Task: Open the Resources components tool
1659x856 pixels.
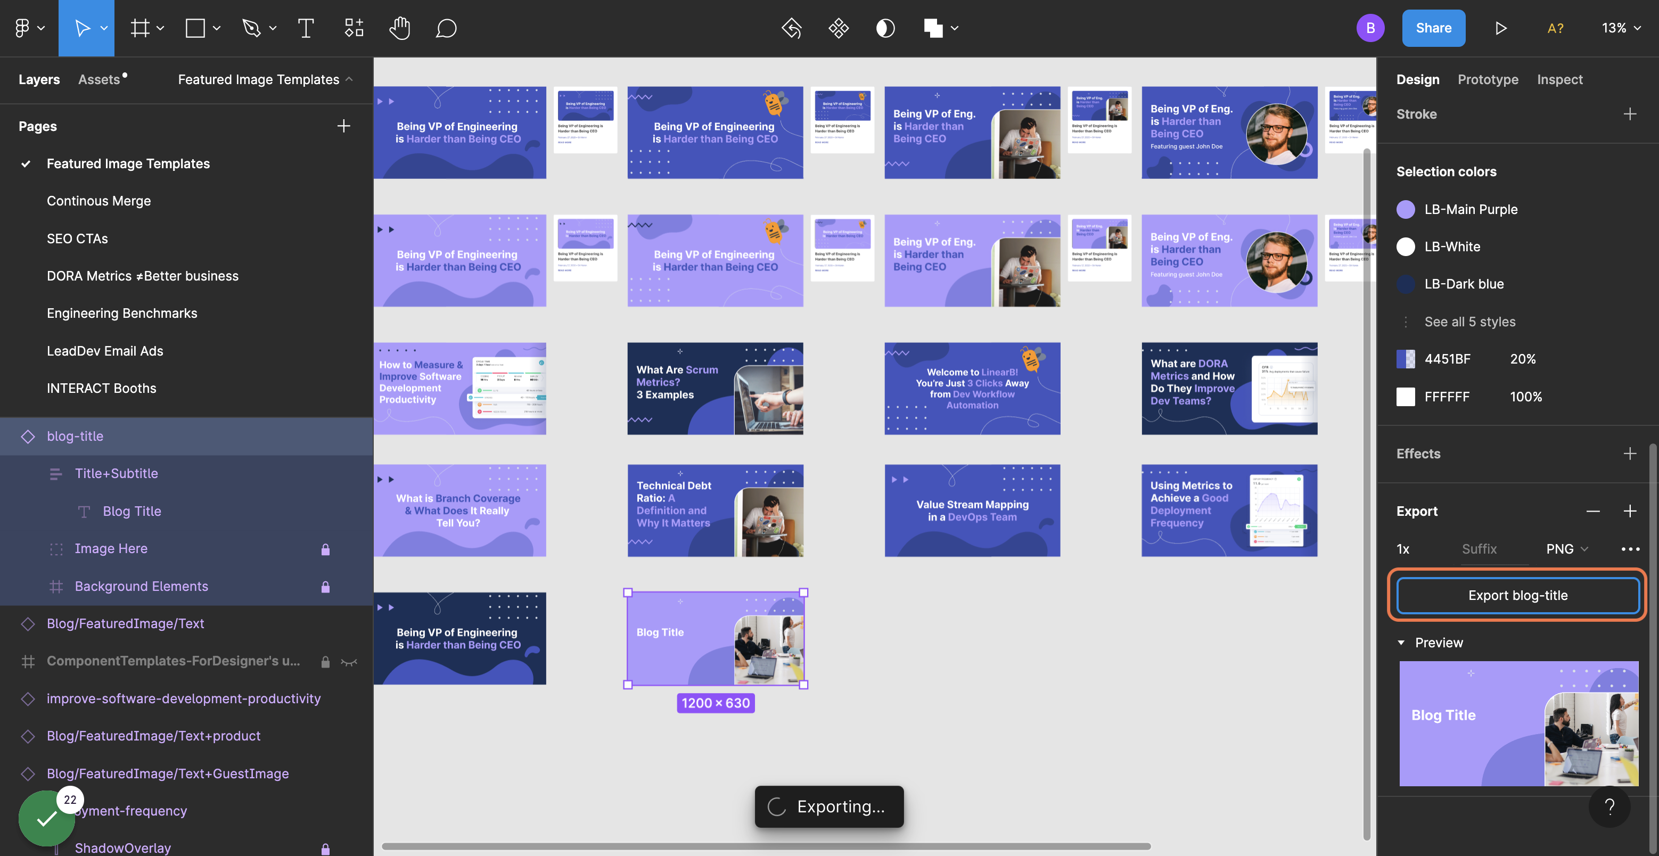Action: 354,28
